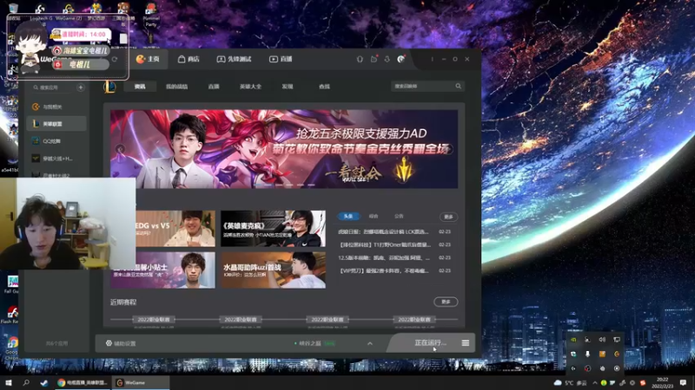695x390 pixels.
Task: Select 与我相关 item in sidebar
Action: (56, 107)
